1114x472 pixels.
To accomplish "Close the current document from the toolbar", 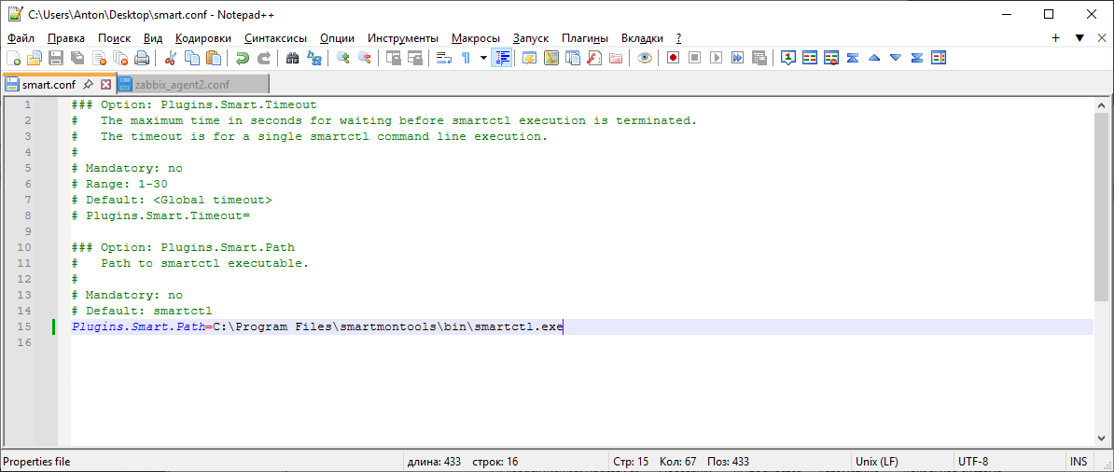I will point(99,58).
